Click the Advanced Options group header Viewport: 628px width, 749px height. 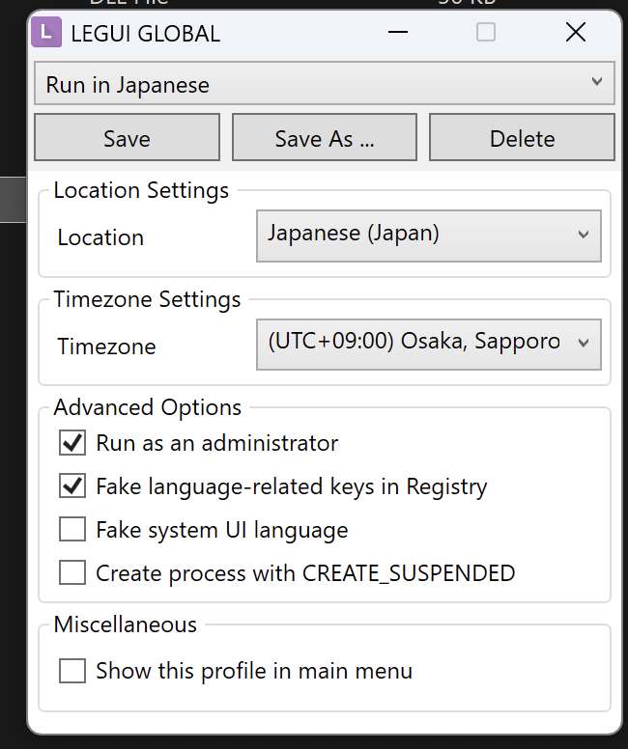point(148,407)
